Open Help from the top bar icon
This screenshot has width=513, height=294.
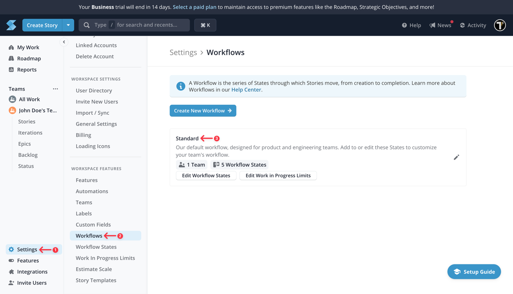pos(404,25)
